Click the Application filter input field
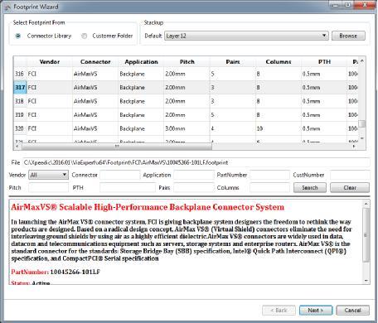Screen dimensions: 378x323 [x=194, y=175]
